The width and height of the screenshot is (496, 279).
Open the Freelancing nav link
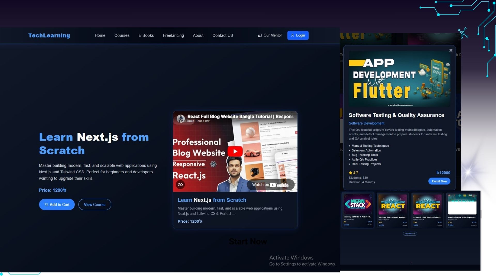(x=173, y=35)
